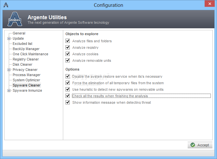Click the Objects to explore heading
Image resolution: width=217 pixels, height=159 pixels.
click(x=82, y=34)
